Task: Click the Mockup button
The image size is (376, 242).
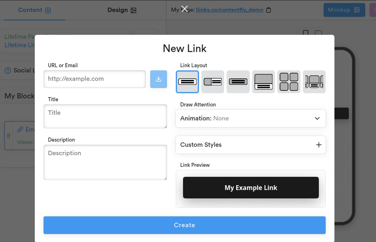Action: (x=344, y=10)
